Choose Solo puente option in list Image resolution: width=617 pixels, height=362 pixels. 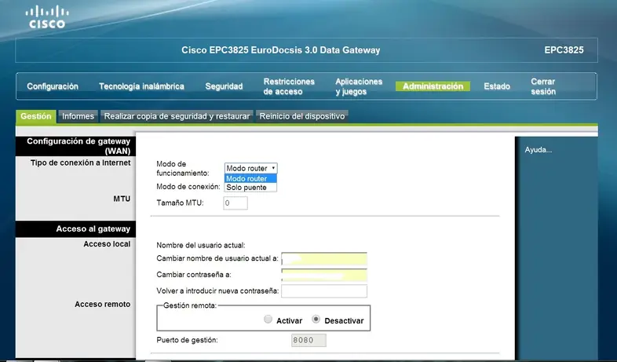click(x=250, y=188)
